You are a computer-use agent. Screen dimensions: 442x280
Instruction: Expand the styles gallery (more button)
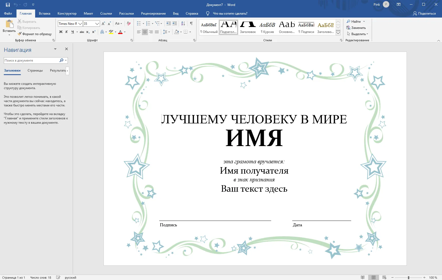point(338,33)
